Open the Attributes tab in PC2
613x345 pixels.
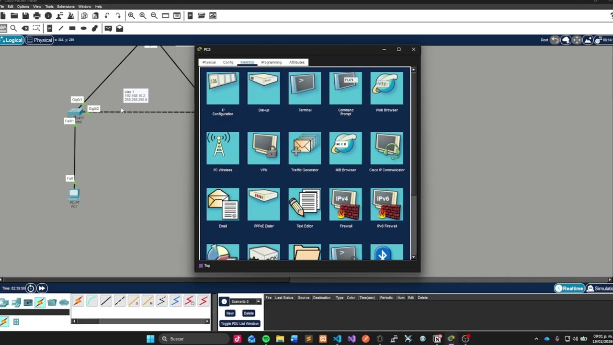(296, 62)
